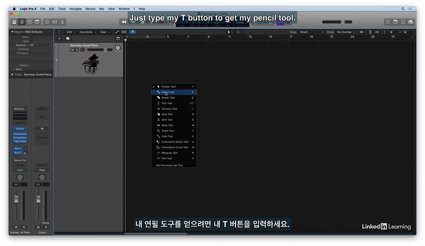Screen dimensions: 425x246
Task: Solo the Steinway Grand Piano track header
Action: tap(77, 50)
